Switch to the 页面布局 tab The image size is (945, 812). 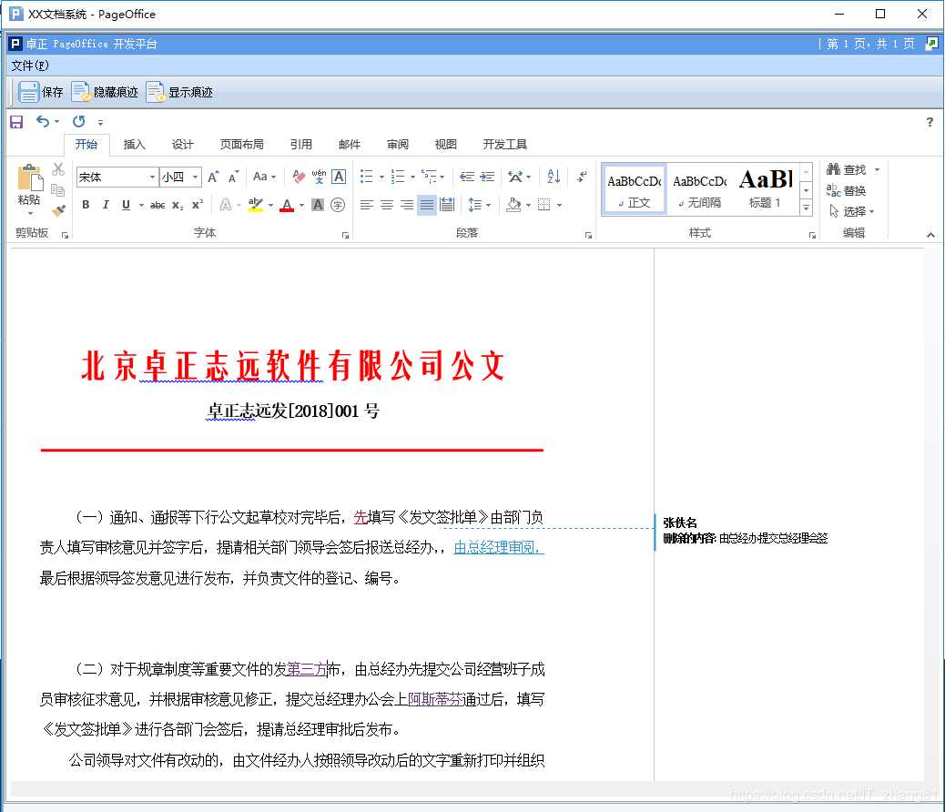tap(241, 144)
